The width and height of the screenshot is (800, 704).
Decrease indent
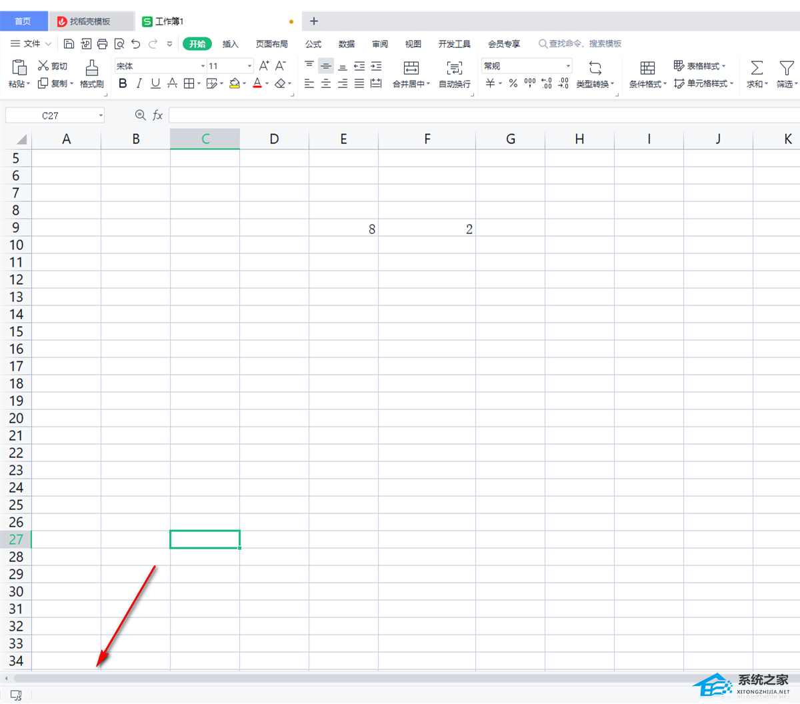tap(359, 65)
